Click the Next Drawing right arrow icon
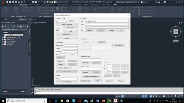The width and height of the screenshot is (184, 103). (42, 2)
